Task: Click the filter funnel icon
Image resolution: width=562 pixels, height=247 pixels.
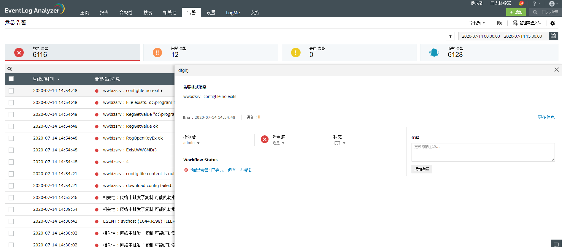Action: [450, 36]
